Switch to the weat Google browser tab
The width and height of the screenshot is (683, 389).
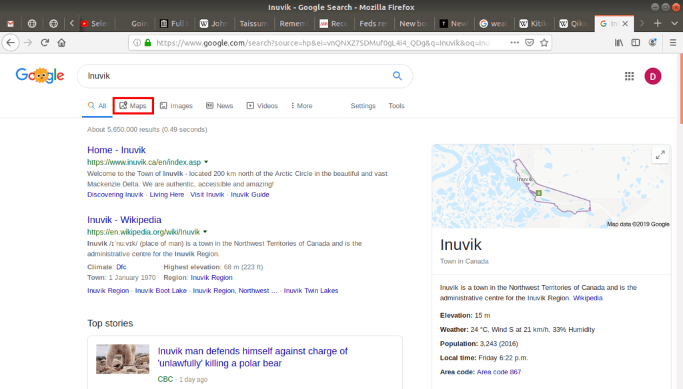494,23
